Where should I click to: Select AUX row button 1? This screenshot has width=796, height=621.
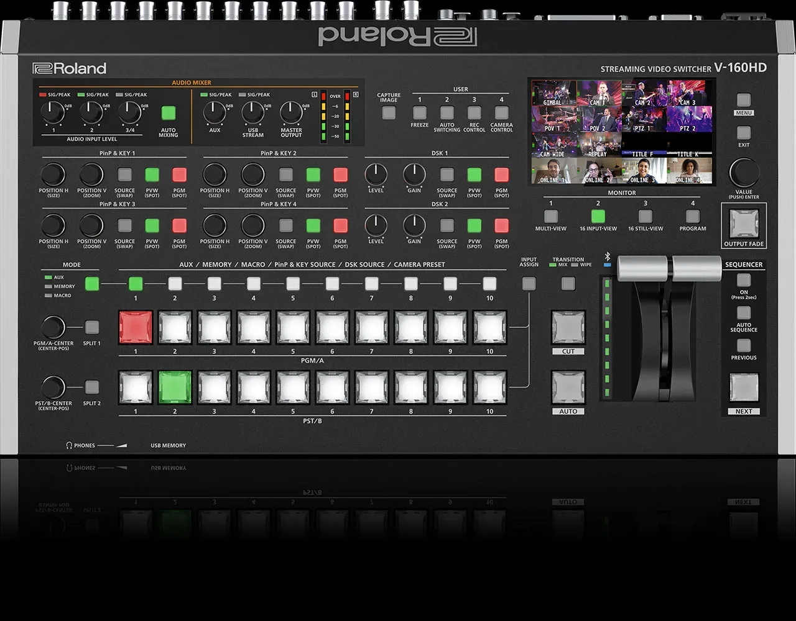coord(136,284)
